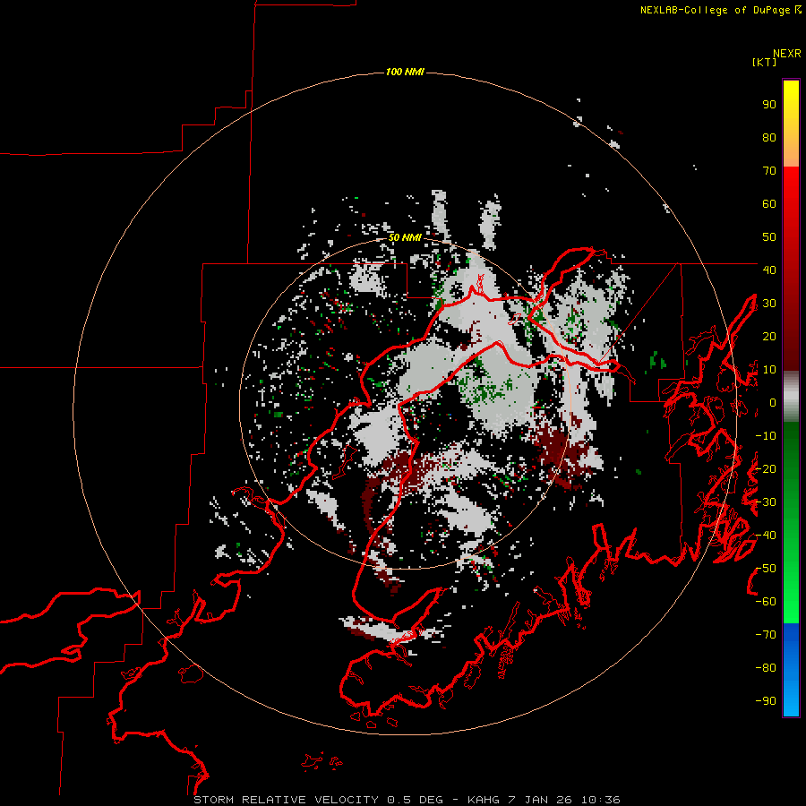Viewport: 806px width, 806px height.
Task: Click the NEXLAB-College of DuPage credit text
Action: click(720, 10)
